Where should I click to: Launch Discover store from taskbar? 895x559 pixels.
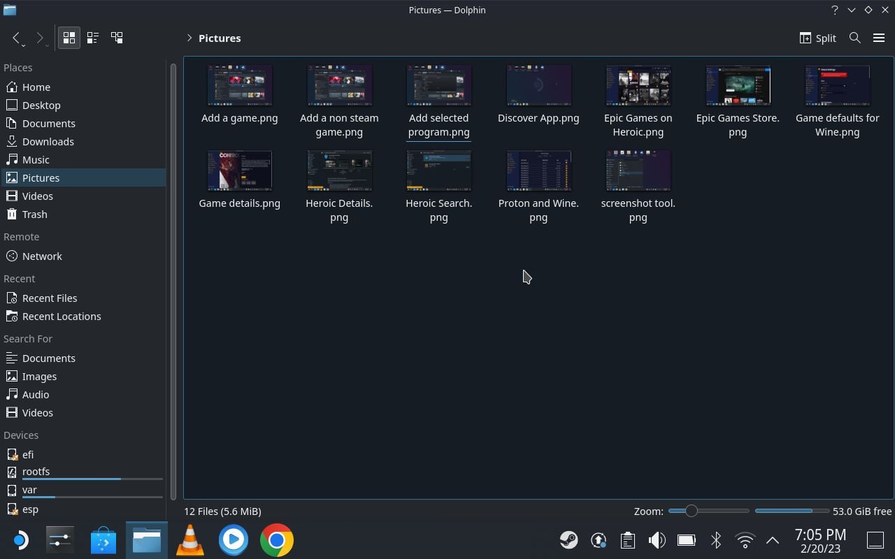coord(103,540)
